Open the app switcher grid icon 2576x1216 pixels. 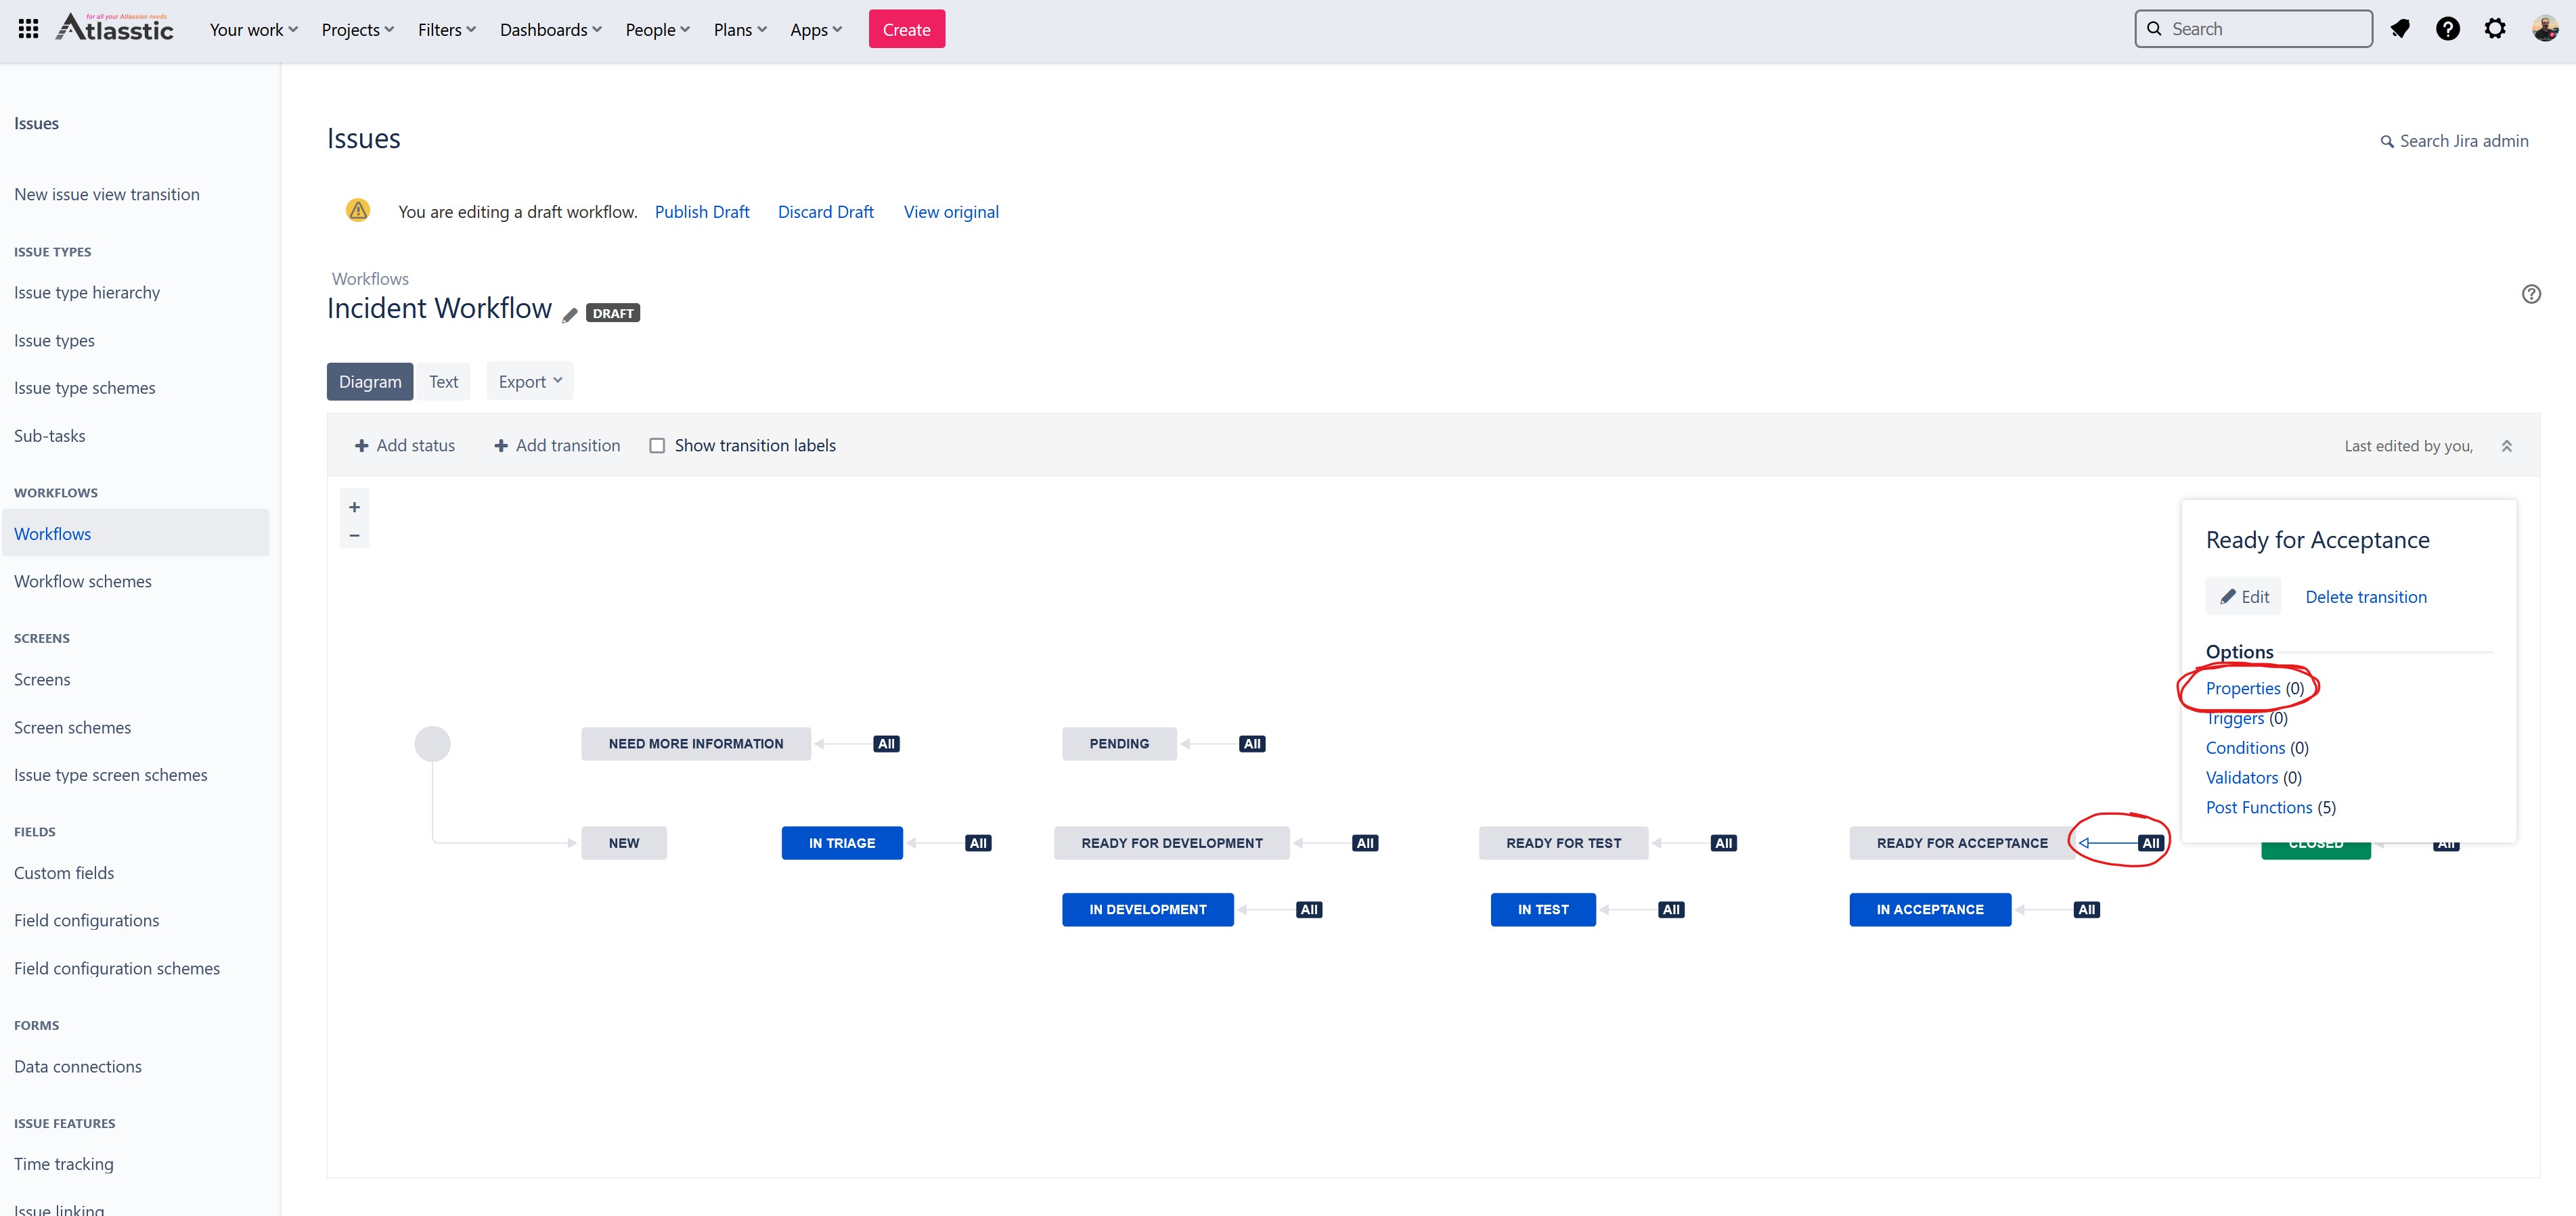click(x=28, y=29)
